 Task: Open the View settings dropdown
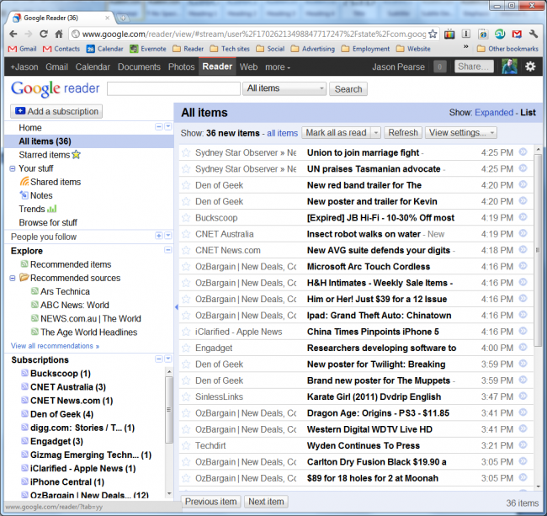point(461,133)
